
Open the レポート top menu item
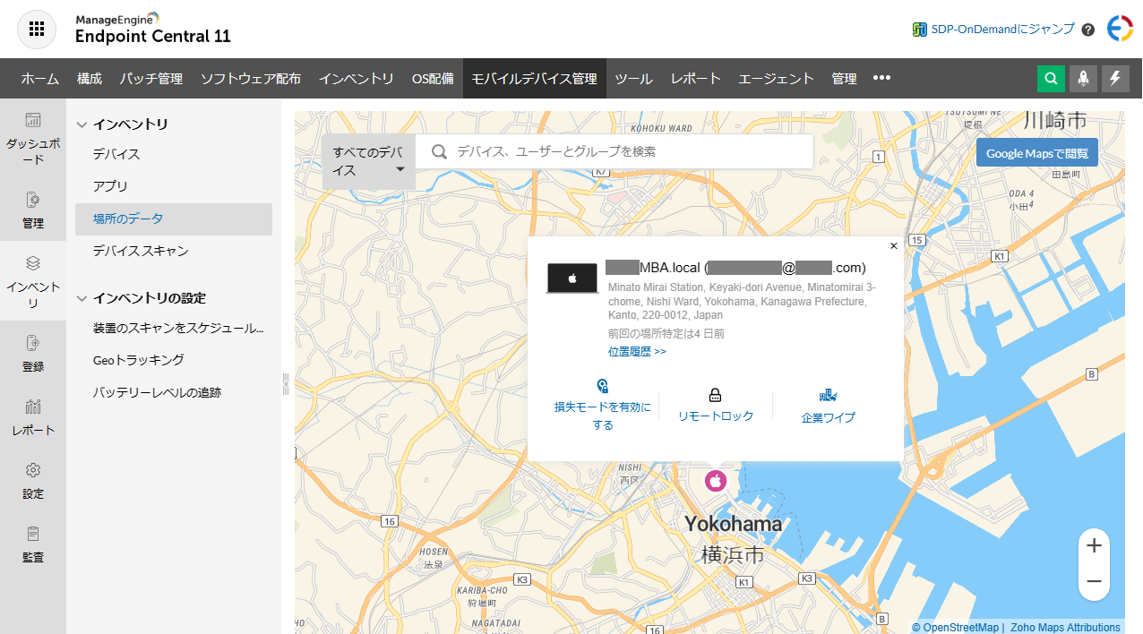(695, 79)
